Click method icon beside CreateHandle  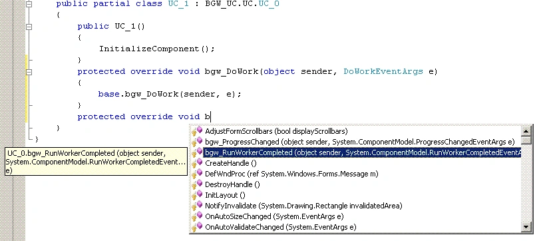(x=197, y=164)
